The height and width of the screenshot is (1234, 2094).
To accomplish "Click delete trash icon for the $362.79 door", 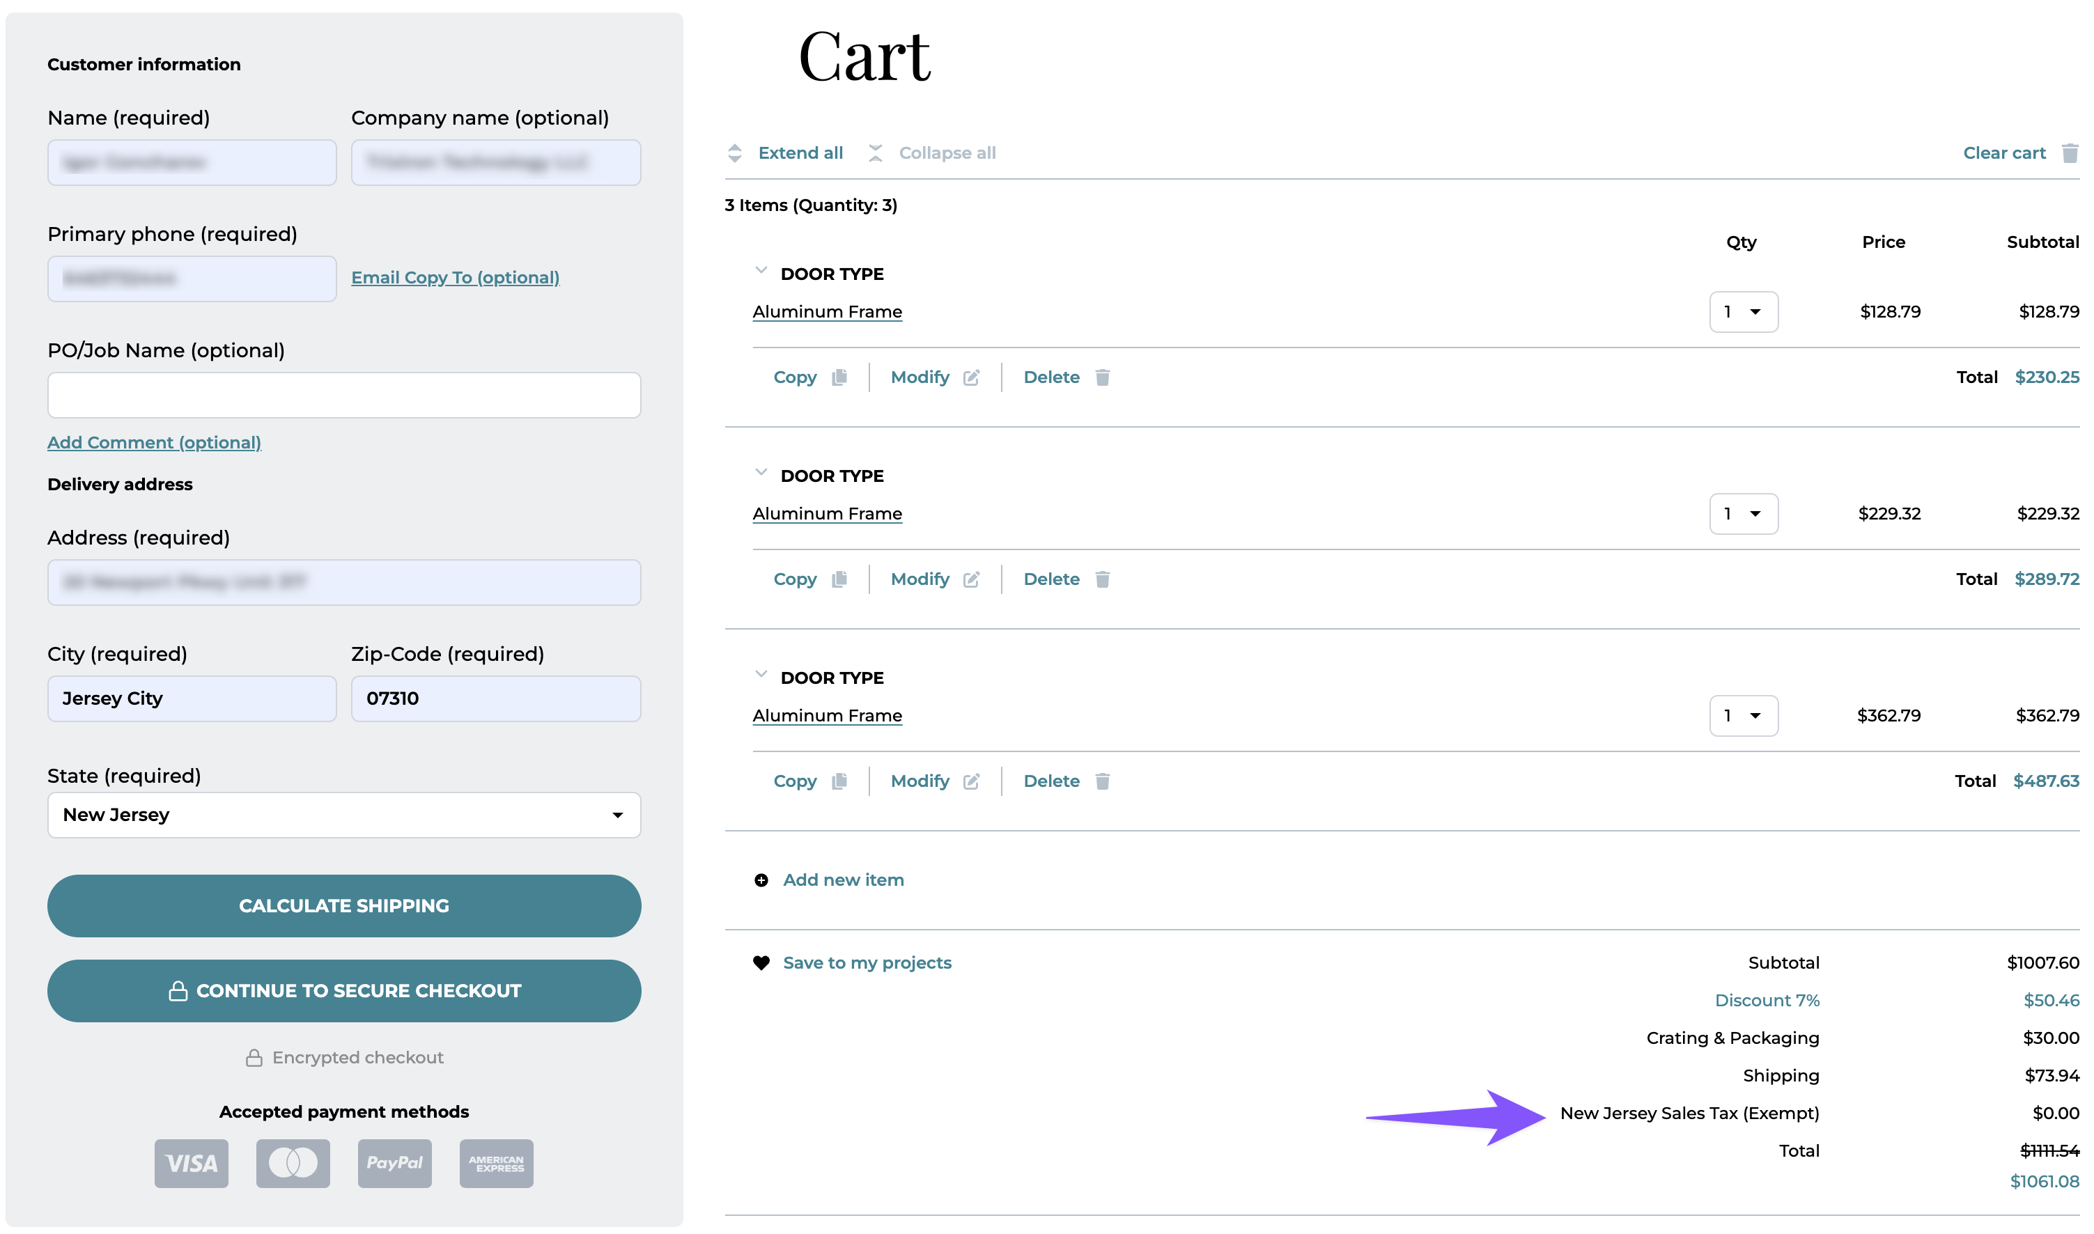I will [1103, 781].
